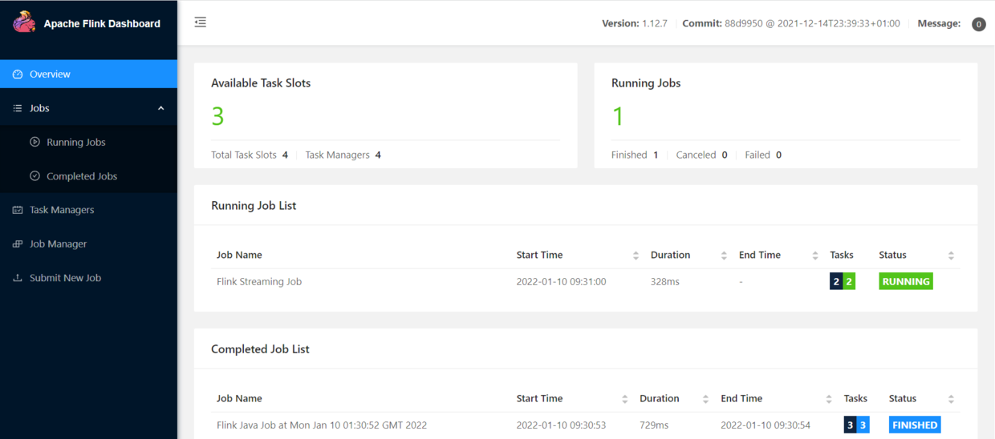995x439 pixels.
Task: Open the Overview page
Action: (x=88, y=74)
